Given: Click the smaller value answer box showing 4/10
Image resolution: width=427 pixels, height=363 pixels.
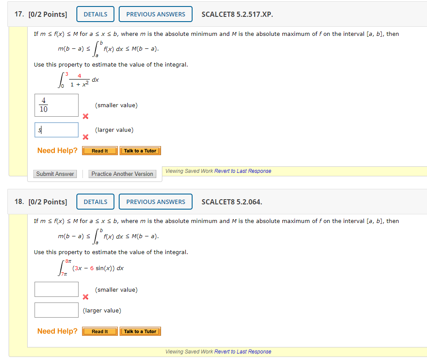Looking at the screenshot, I should click(56, 105).
